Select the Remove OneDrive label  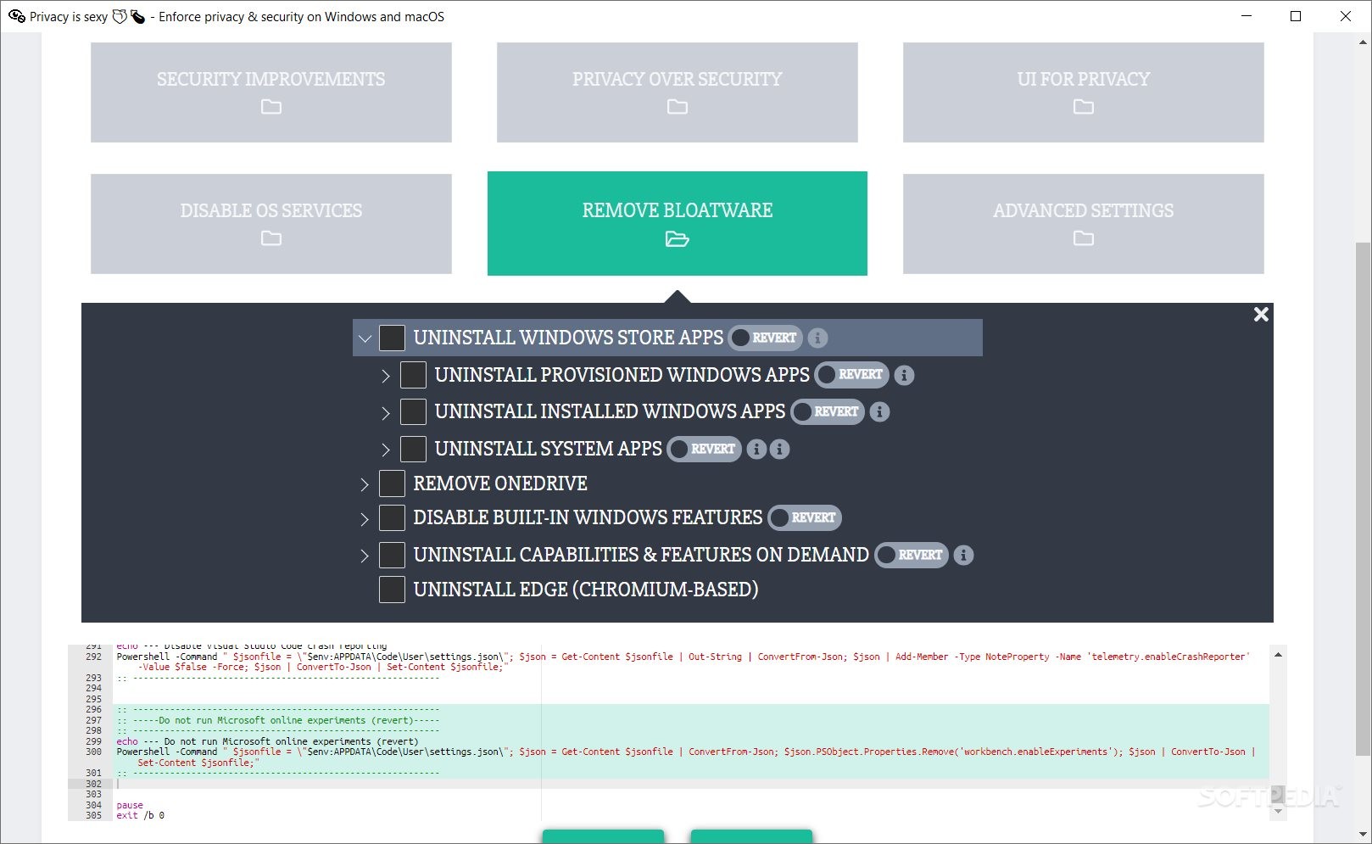point(500,483)
